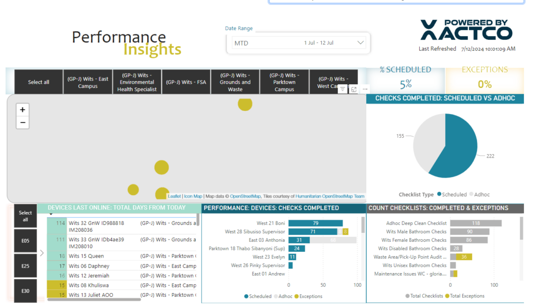The height and width of the screenshot is (308, 542).
Task: Click the topmost yellow map marker
Action: pos(245,103)
